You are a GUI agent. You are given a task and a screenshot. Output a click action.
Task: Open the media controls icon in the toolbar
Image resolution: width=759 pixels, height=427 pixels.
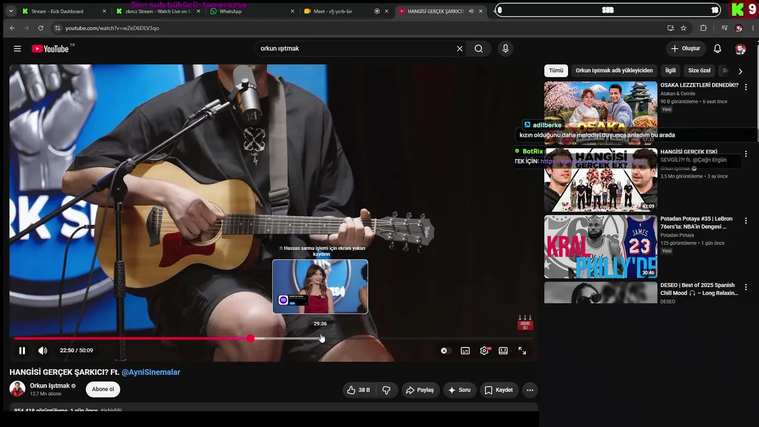point(725,28)
